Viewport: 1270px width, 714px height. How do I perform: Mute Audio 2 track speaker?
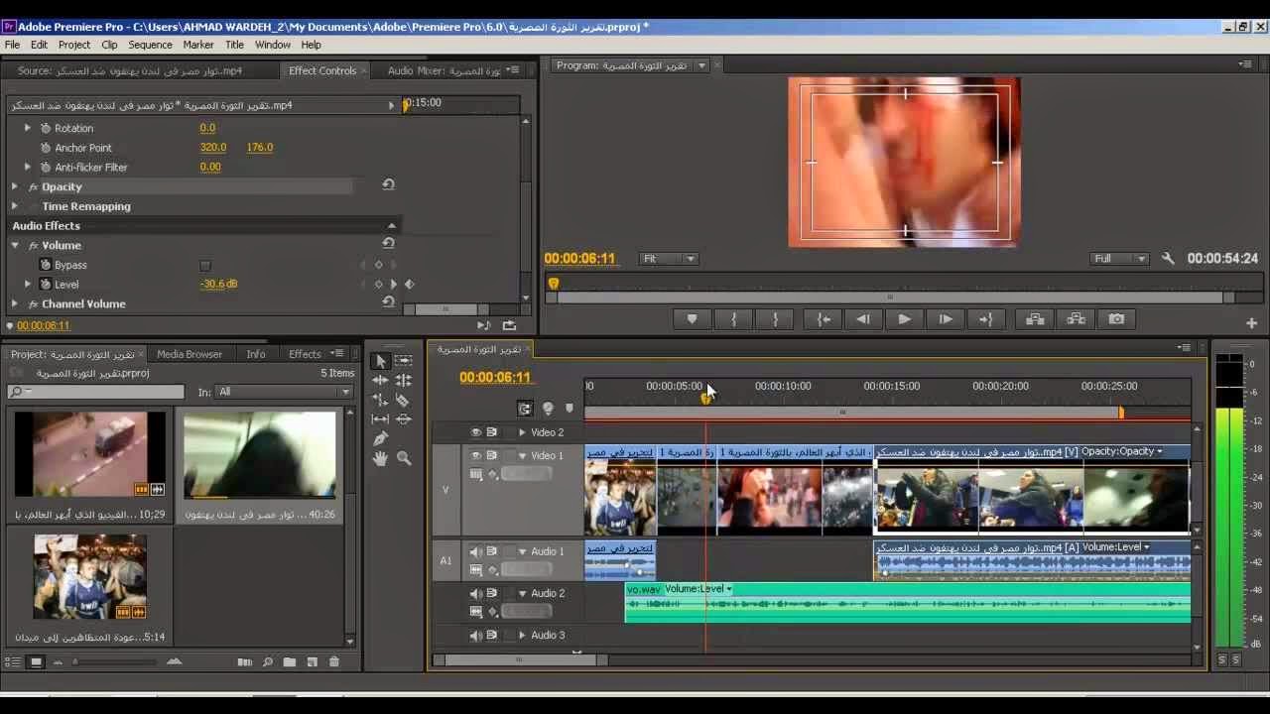475,594
